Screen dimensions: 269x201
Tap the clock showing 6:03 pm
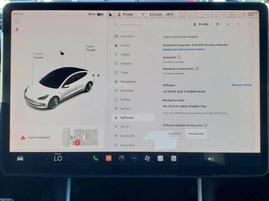coord(156,15)
